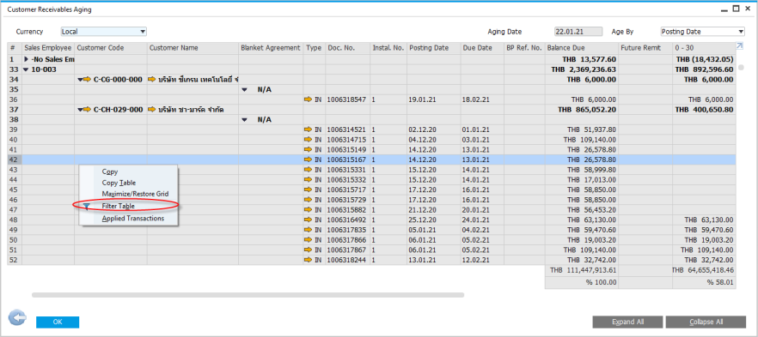The width and height of the screenshot is (758, 337).
Task: Open link arrow for document 1006315882
Action: coord(308,210)
